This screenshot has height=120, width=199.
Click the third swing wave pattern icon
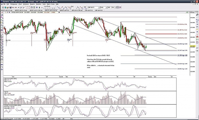click(66, 8)
